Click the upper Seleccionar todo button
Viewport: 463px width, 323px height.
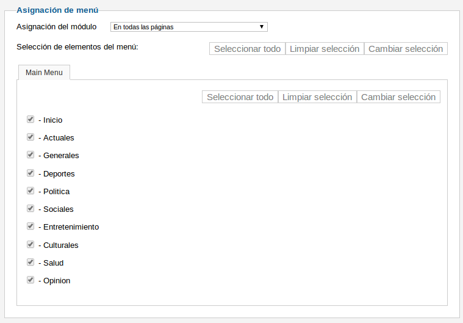[x=247, y=49]
